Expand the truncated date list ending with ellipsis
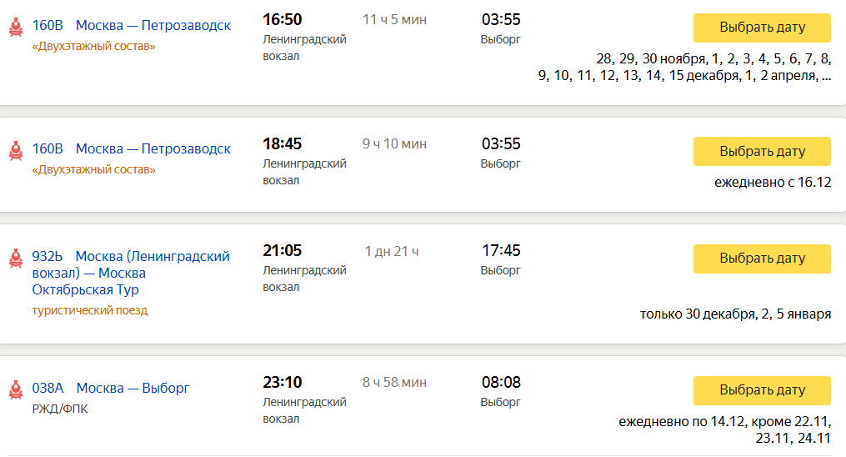The height and width of the screenshot is (457, 846). (x=826, y=76)
